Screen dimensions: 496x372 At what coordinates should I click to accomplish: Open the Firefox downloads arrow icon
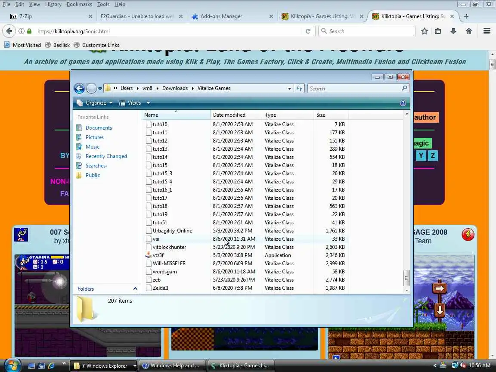click(453, 31)
